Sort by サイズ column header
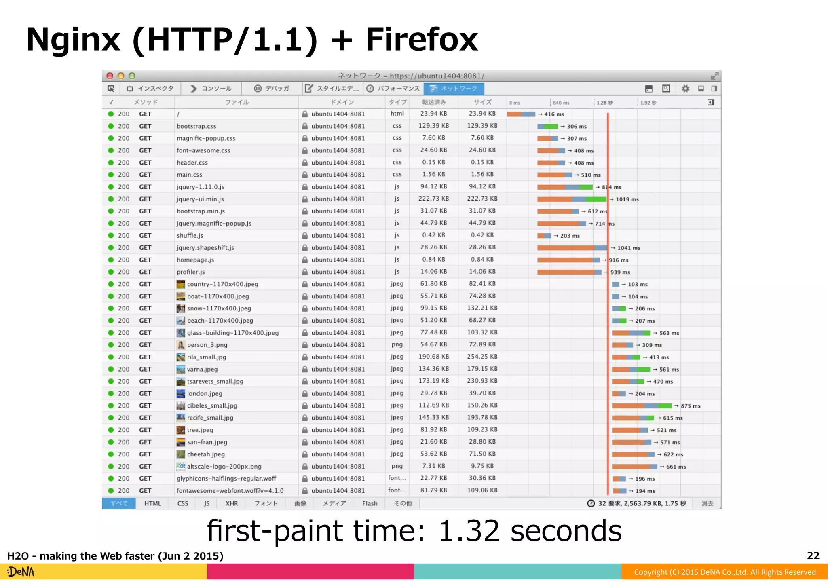Viewport: 828px width, 585px height. (x=482, y=102)
